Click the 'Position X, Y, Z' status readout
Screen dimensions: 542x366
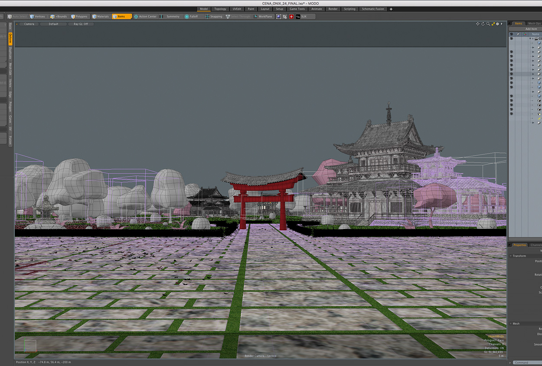(43, 362)
